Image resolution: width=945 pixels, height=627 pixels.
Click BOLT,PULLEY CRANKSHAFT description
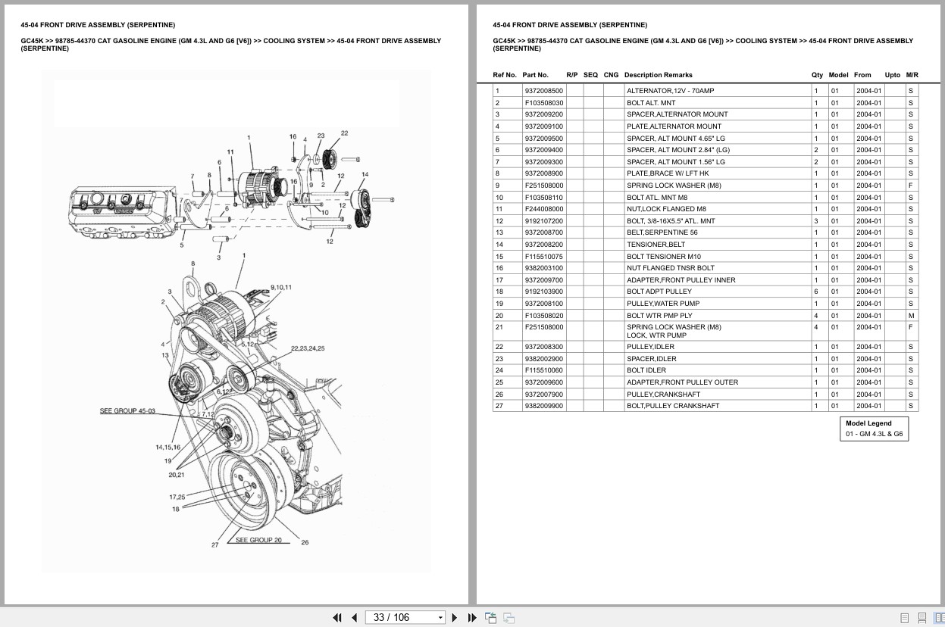coord(673,406)
